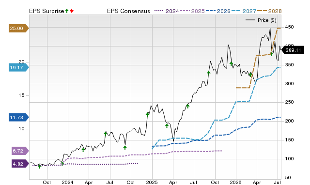This screenshot has width=310, height=185.
Task: Click the 25.00 gold EPS value tag
Action: pyautogui.click(x=18, y=28)
